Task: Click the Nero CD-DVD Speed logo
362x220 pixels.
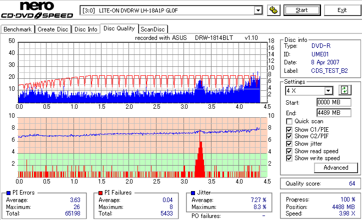Action: [x=37, y=9]
